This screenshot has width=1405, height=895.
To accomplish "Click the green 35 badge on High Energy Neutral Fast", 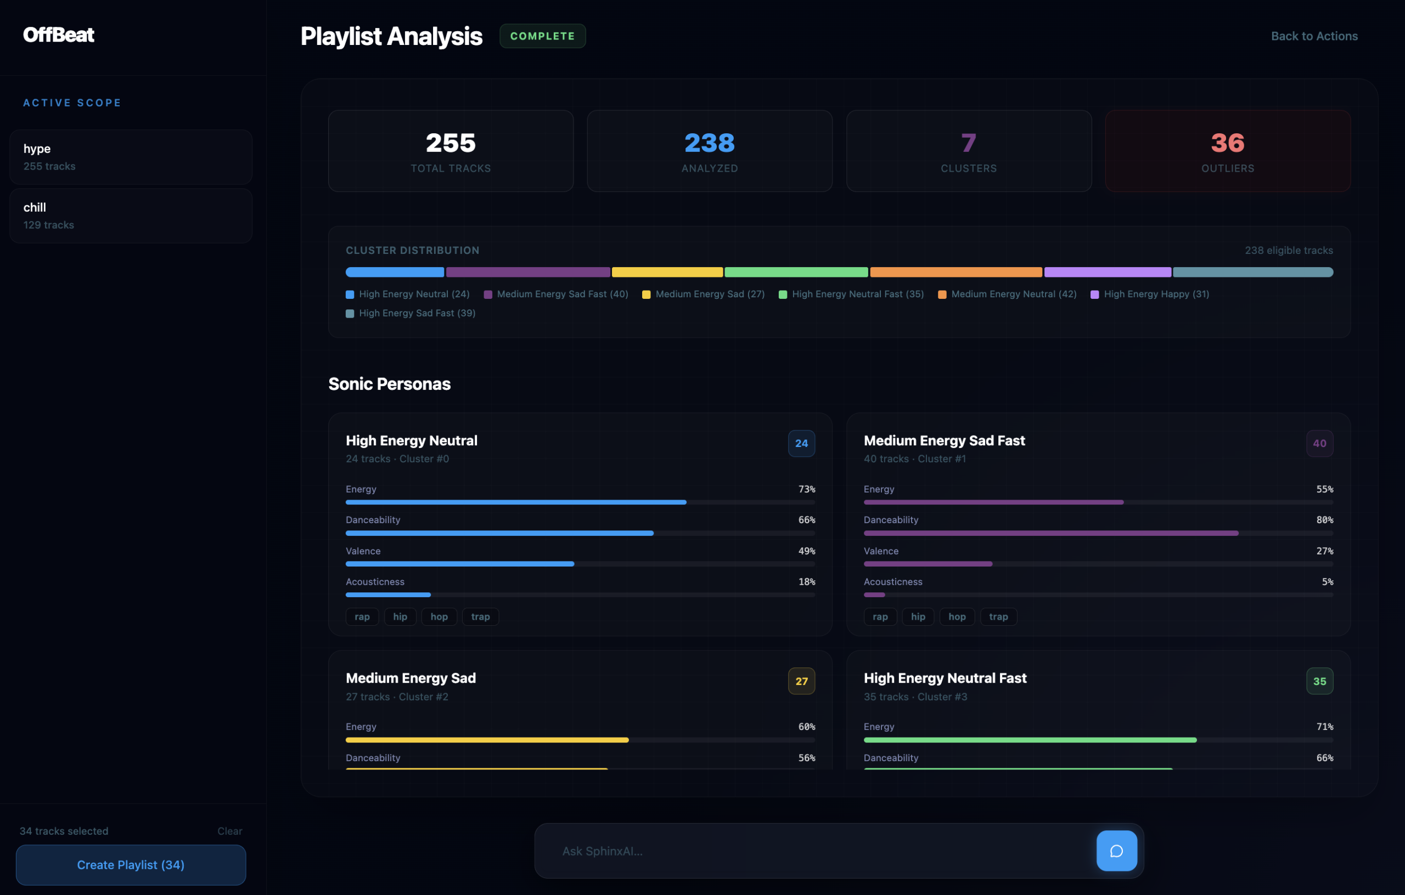I will coord(1319,681).
